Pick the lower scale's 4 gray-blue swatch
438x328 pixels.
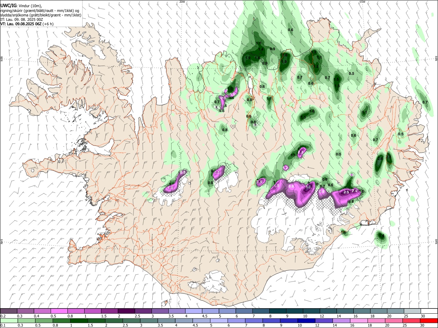(183, 321)
